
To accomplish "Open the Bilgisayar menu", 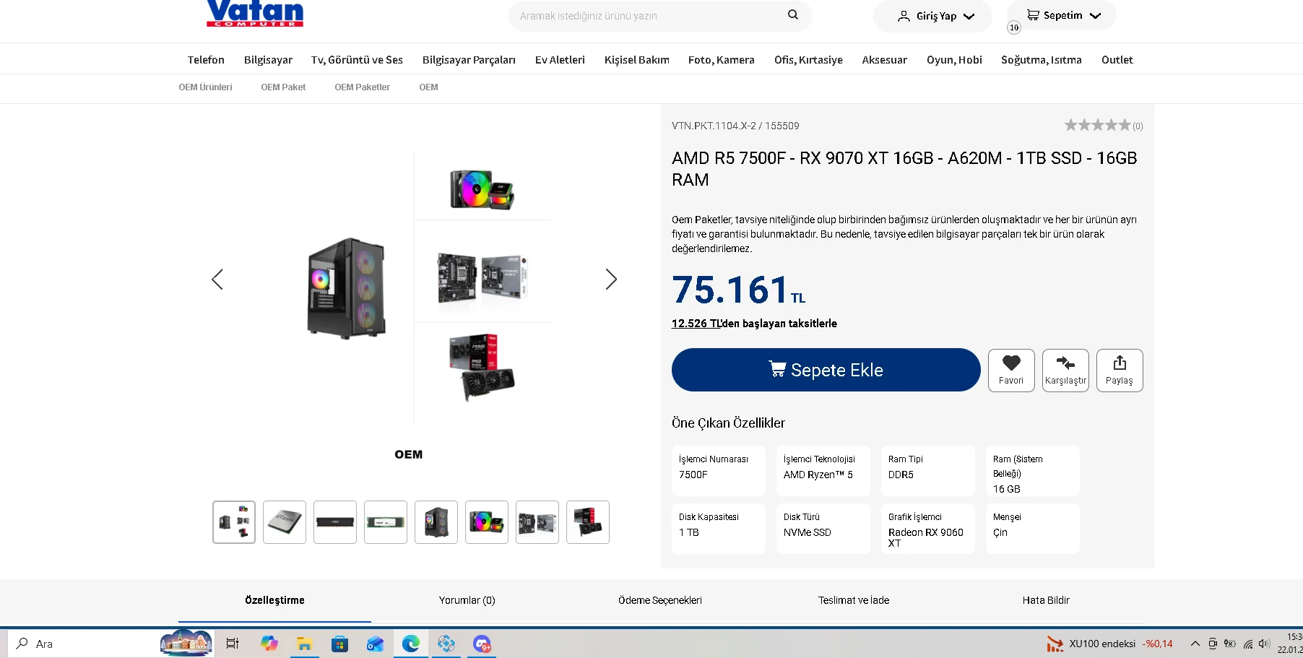I will 268,60.
